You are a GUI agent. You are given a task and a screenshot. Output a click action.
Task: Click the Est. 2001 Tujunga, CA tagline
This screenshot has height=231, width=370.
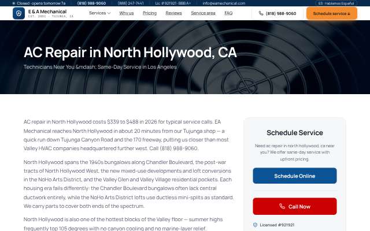pyautogui.click(x=51, y=16)
